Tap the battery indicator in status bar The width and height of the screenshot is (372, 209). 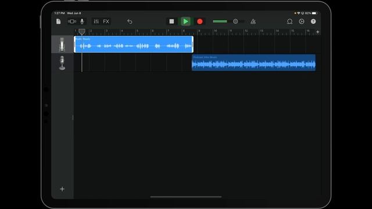[x=314, y=13]
